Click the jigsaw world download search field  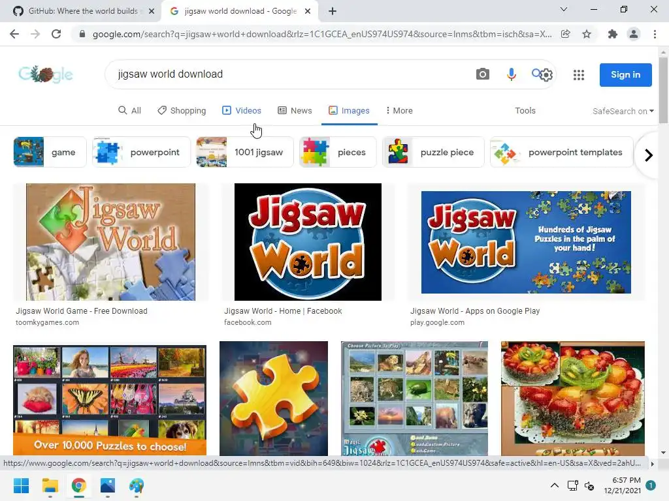click(290, 74)
